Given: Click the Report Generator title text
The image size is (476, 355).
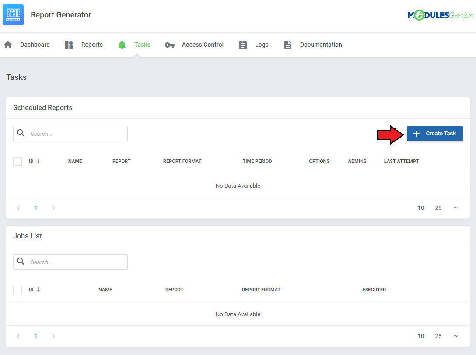Looking at the screenshot, I should point(61,15).
